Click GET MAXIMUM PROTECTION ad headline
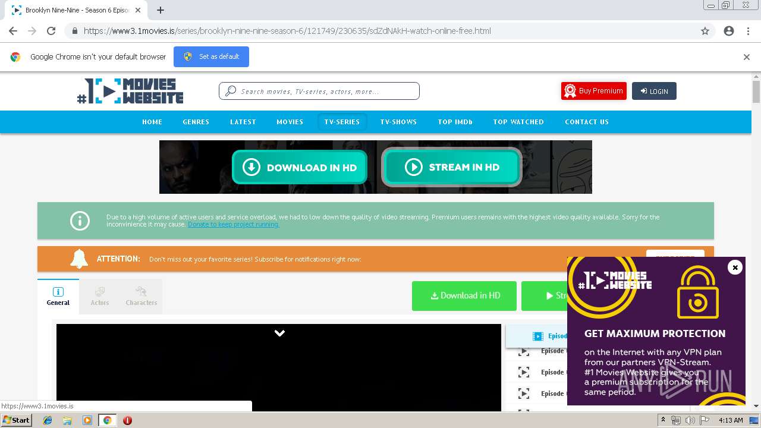The width and height of the screenshot is (761, 428). [x=655, y=333]
